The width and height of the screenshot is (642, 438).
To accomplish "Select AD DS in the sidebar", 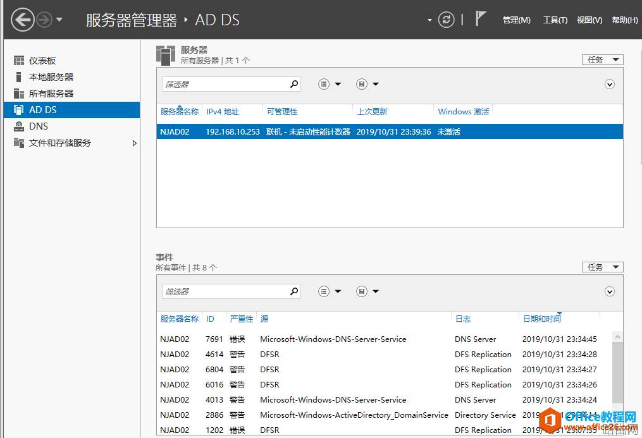I will tap(71, 109).
